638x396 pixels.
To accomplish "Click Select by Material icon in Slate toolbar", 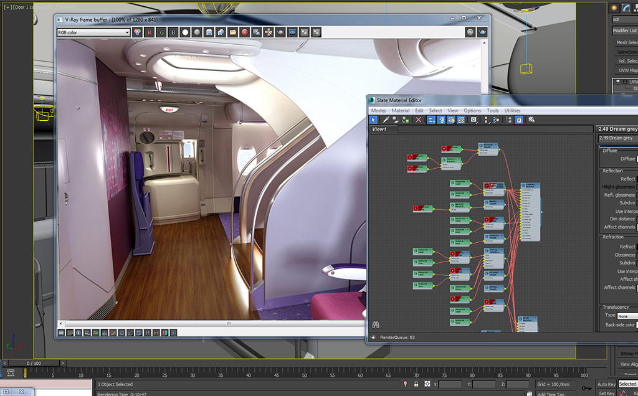I will 531,120.
